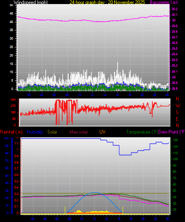185x222 pixels.
Task: Click barometer axis value 29.5
Action: click(174, 48)
